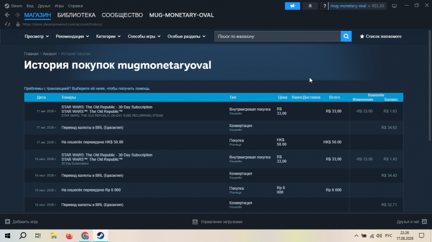Expand the Просмотр dropdown
The height and width of the screenshot is (242, 432).
(x=37, y=36)
